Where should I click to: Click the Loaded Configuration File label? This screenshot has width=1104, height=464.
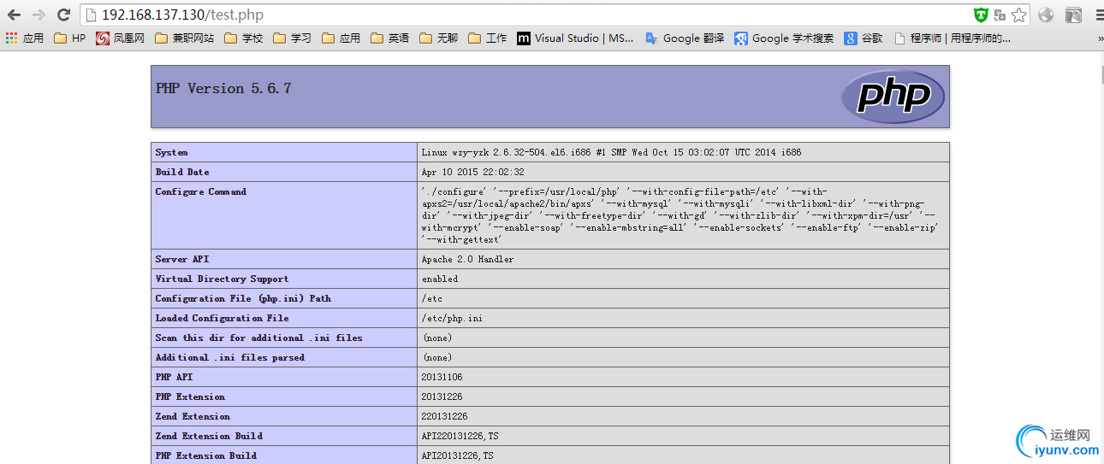tap(222, 318)
